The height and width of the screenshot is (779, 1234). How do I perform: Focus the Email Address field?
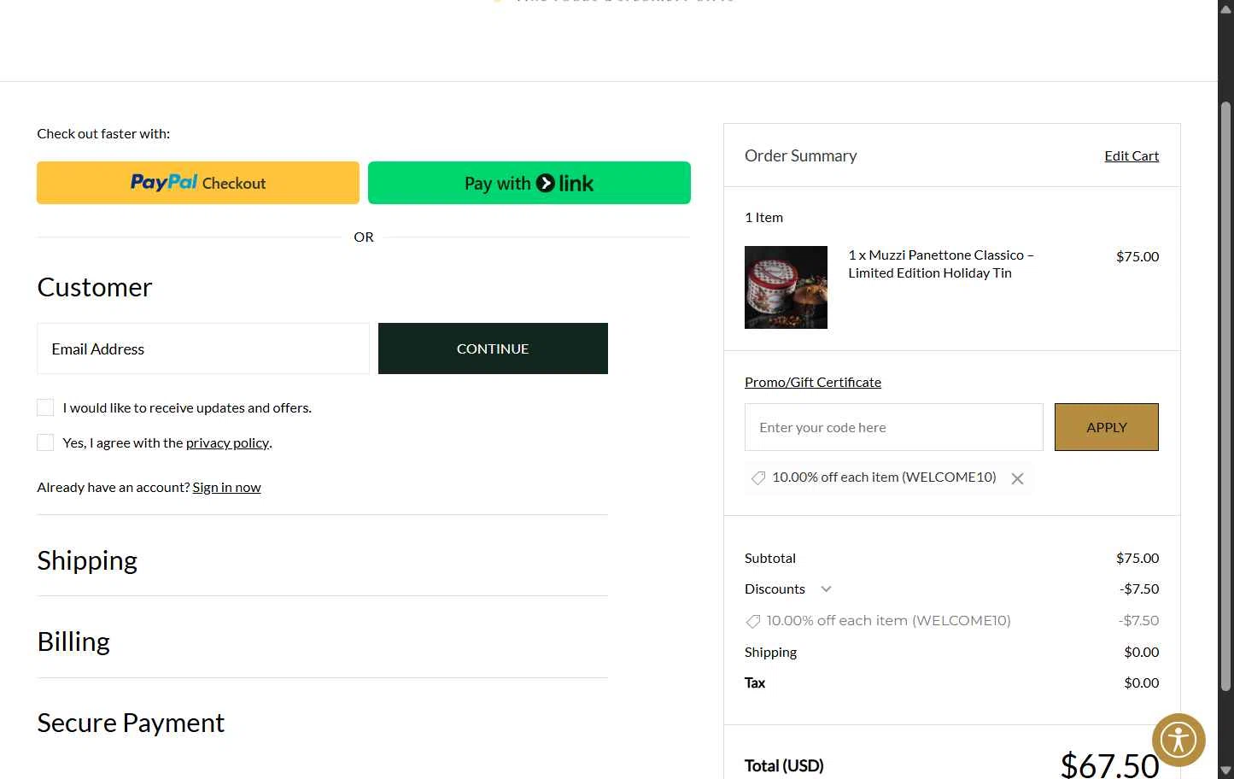pyautogui.click(x=203, y=348)
